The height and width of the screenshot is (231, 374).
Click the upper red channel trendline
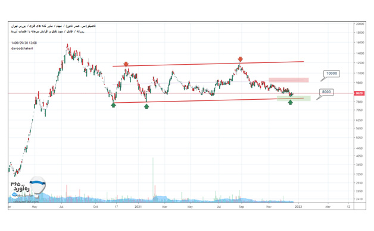208,64
